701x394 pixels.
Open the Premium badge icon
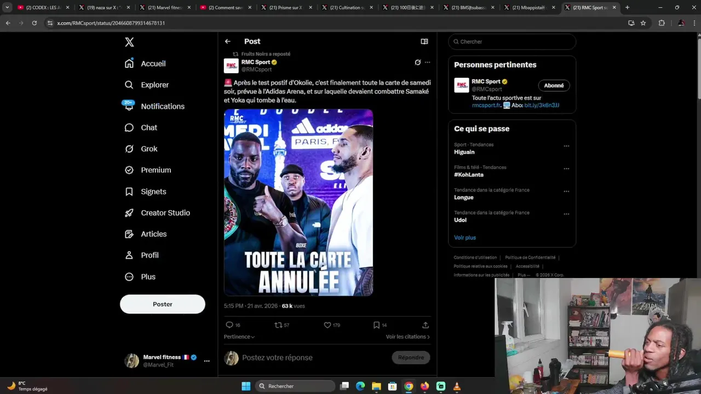[x=129, y=170]
